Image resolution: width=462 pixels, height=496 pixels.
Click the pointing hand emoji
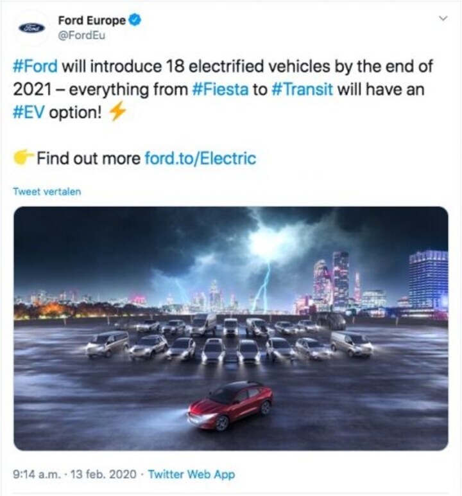point(23,157)
